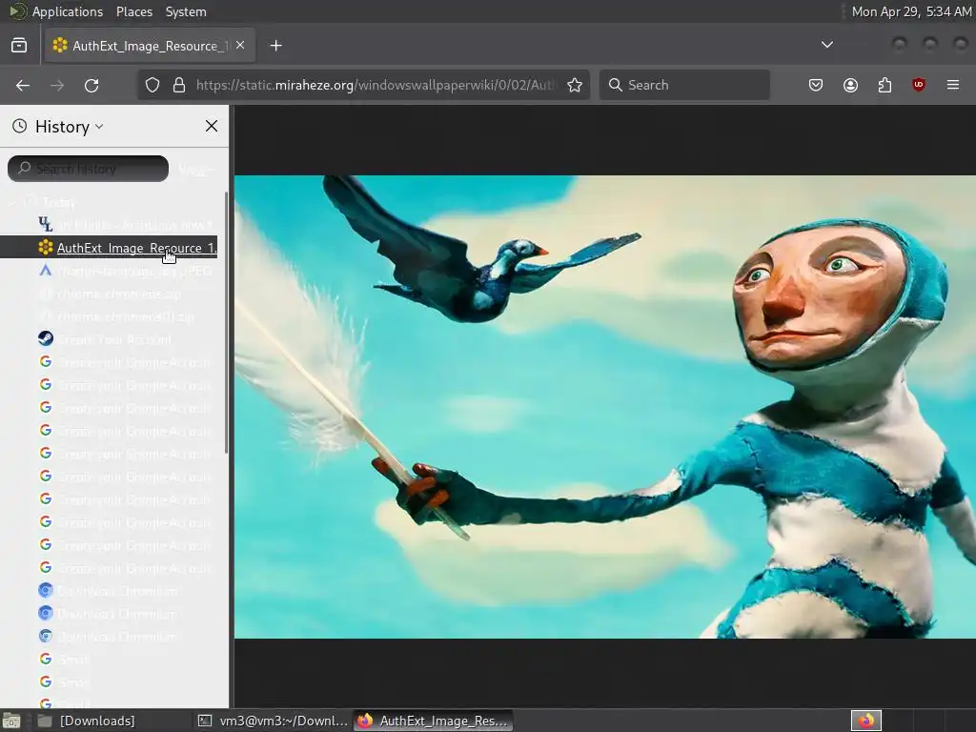Viewport: 976px width, 732px height.
Task: Go forward one page
Action: coord(57,85)
